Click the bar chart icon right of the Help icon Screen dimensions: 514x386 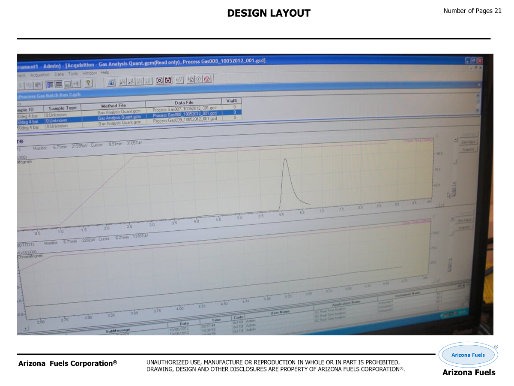(111, 82)
